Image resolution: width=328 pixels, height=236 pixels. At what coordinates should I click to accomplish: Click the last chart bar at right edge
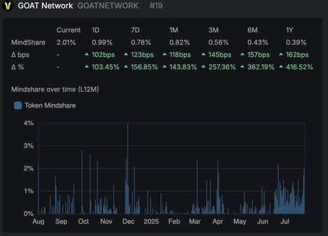point(304,191)
